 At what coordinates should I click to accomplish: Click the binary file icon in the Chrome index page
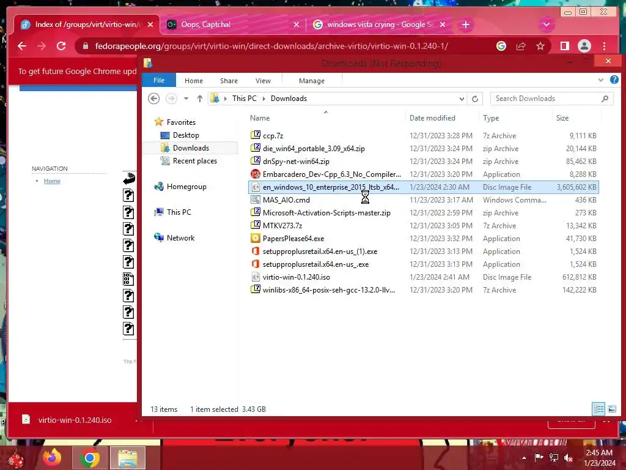128,278
